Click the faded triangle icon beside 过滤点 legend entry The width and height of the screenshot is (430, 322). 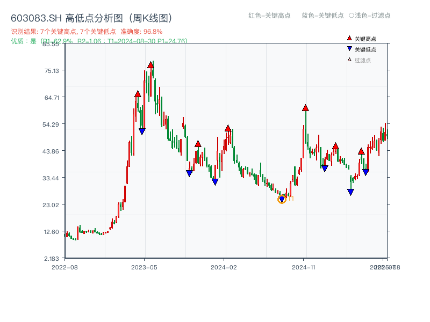point(349,60)
